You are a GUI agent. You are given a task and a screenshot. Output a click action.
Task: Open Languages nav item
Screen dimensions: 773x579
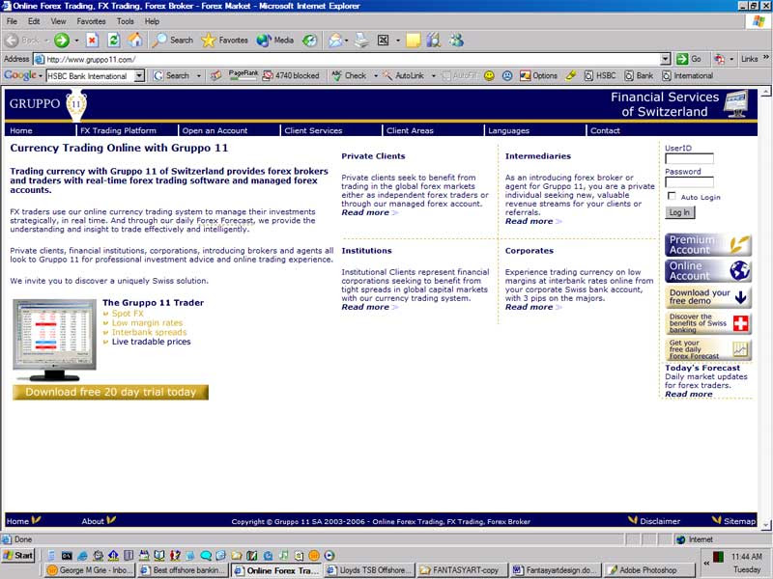click(508, 130)
